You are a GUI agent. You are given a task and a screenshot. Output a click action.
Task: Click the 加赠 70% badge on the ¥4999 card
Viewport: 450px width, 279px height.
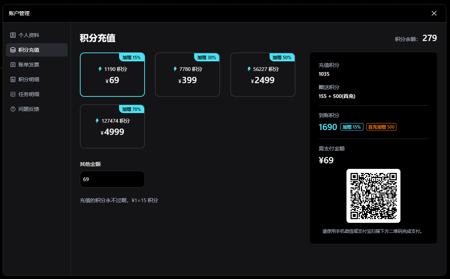[x=132, y=109]
